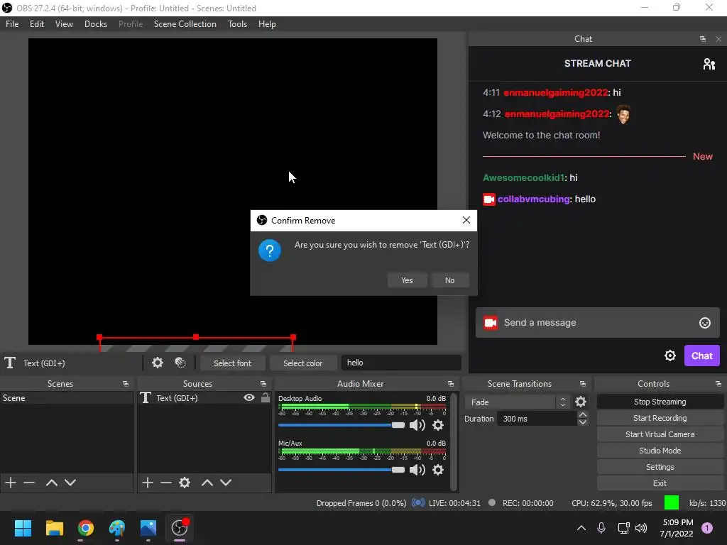The image size is (727, 545).
Task: Remove selected source with minus icon
Action: pyautogui.click(x=166, y=483)
